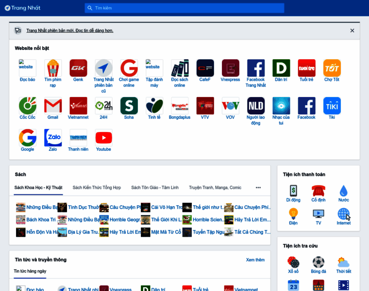Switch to Sách Tôn Giáo - Tâm Linh tab

[155, 188]
